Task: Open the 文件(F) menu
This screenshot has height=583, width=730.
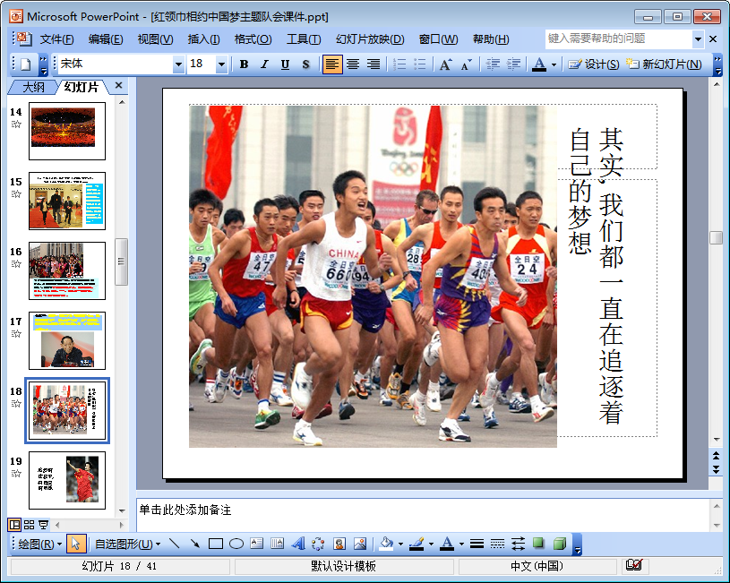Action: (x=56, y=39)
